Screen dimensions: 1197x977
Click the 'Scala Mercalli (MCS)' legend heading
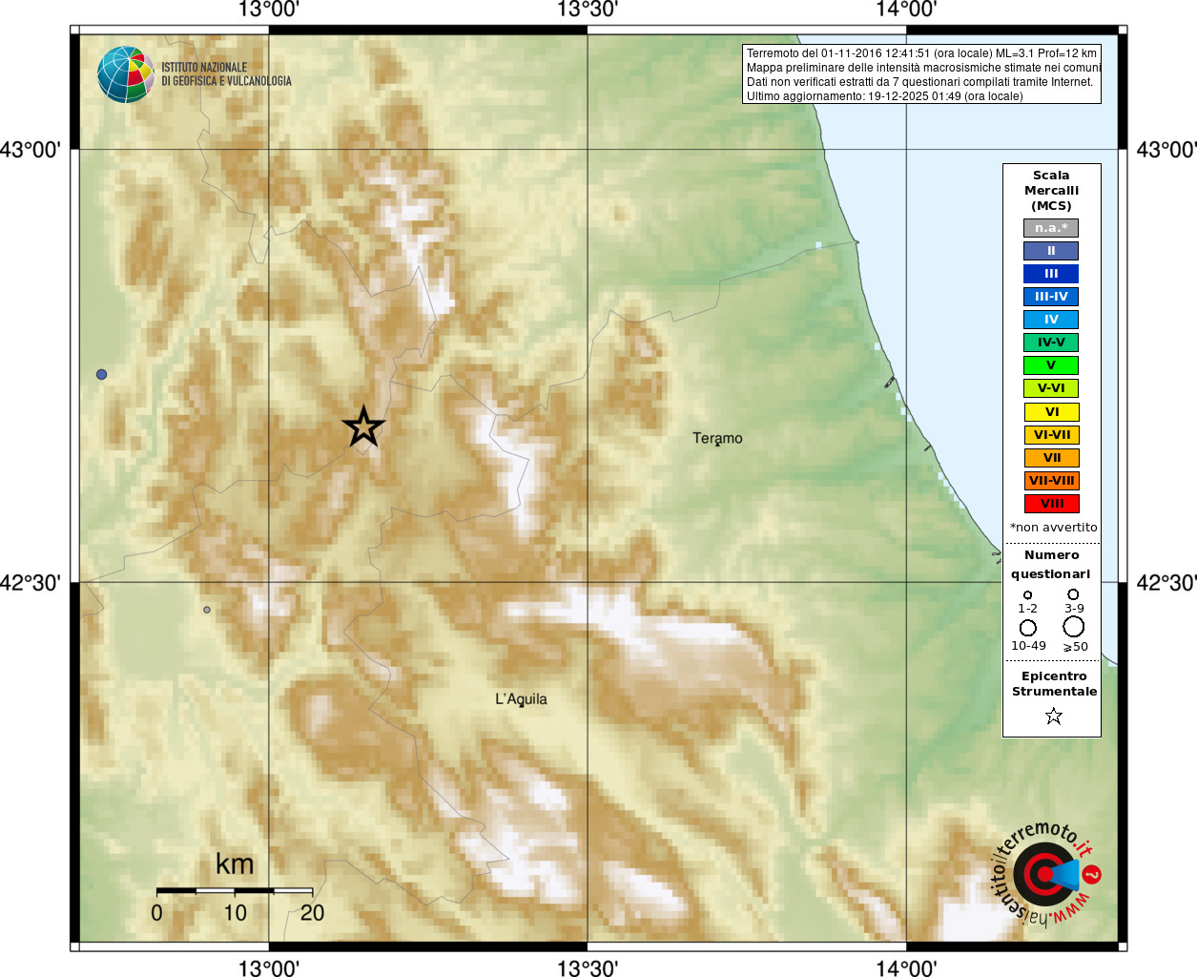tap(1051, 190)
